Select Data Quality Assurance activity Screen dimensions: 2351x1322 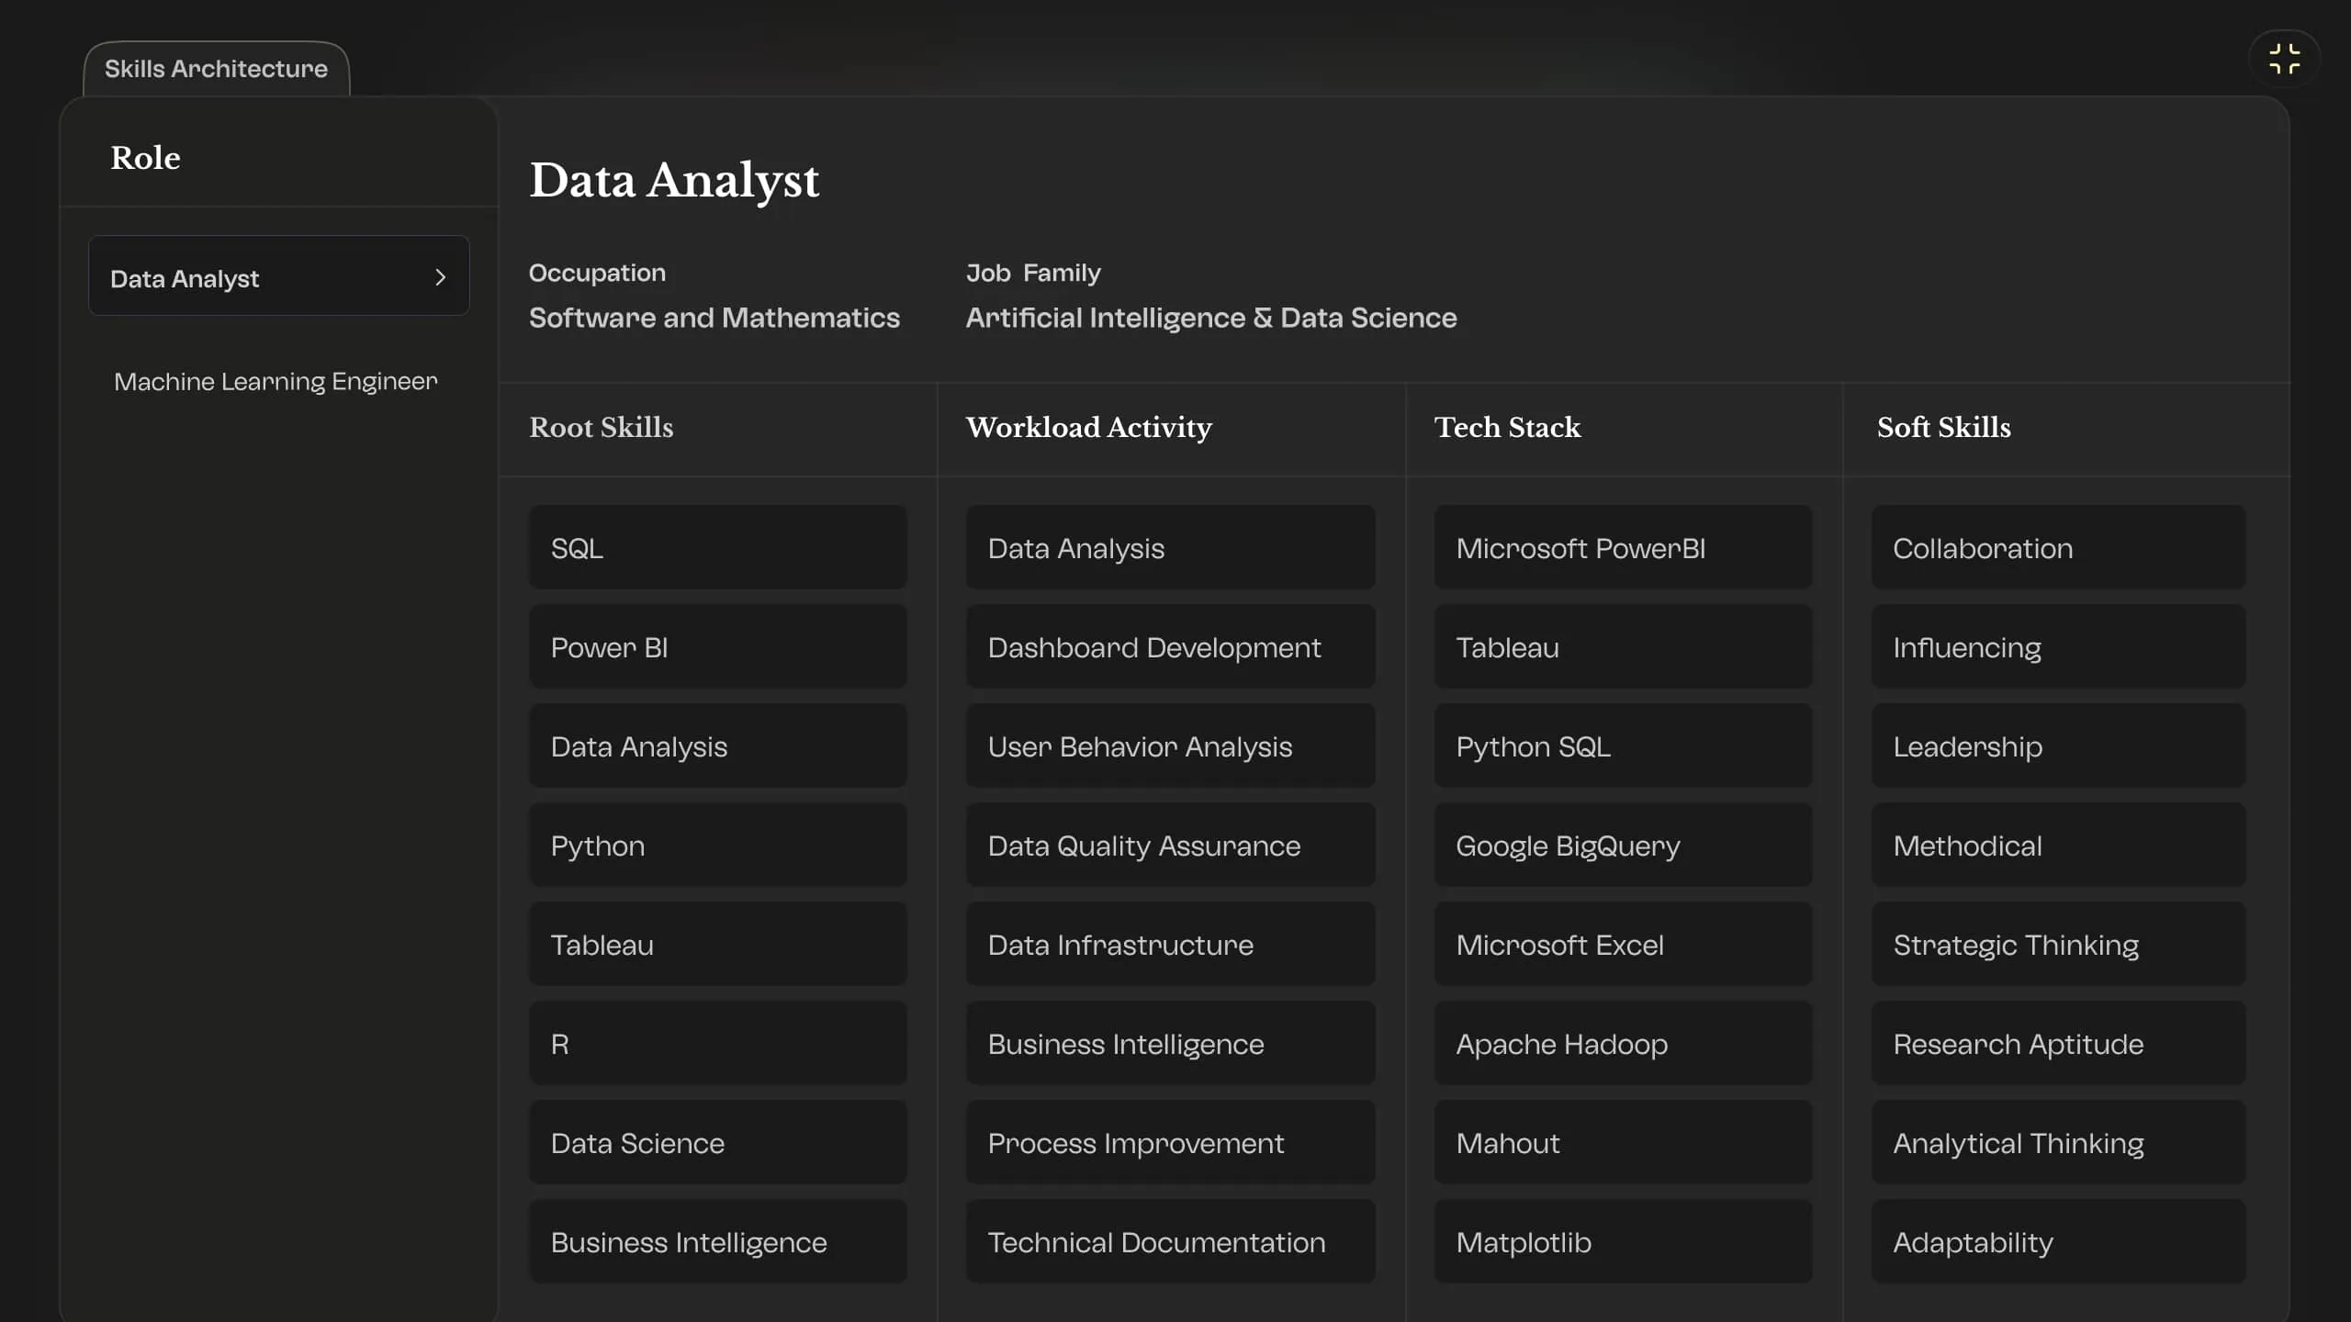point(1170,846)
